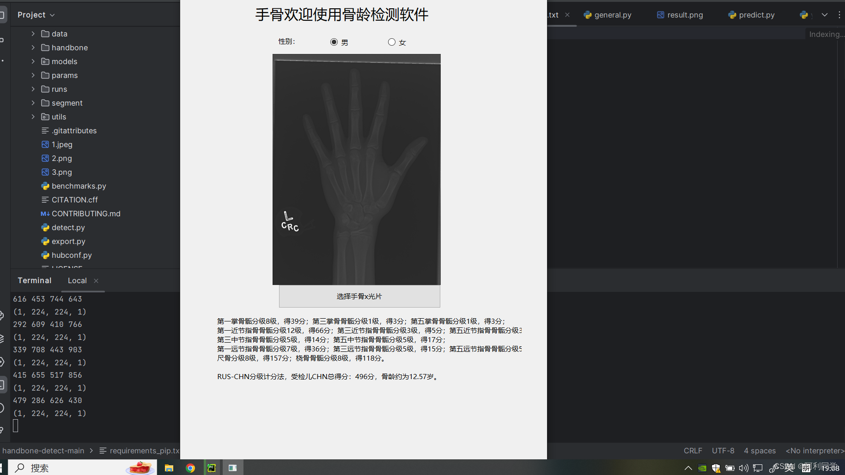Expand the handbone folder
Image resolution: width=845 pixels, height=475 pixels.
(33, 47)
